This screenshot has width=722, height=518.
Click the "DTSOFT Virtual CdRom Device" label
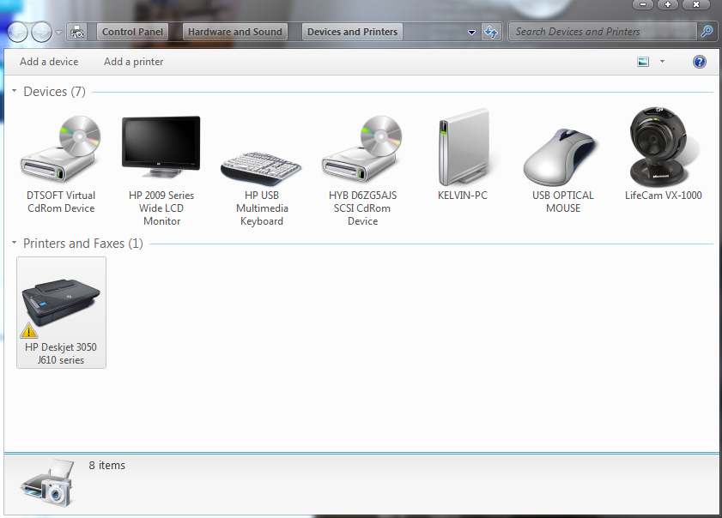[61, 202]
